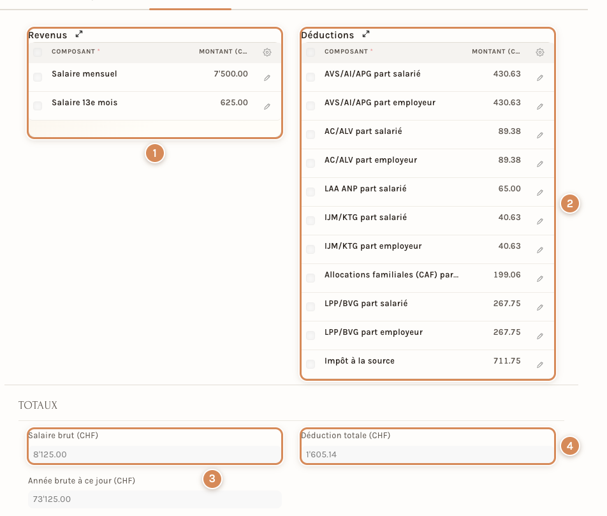Screen dimensions: 607x516
Task: Edit the Impôt à la source row
Action: tap(540, 365)
